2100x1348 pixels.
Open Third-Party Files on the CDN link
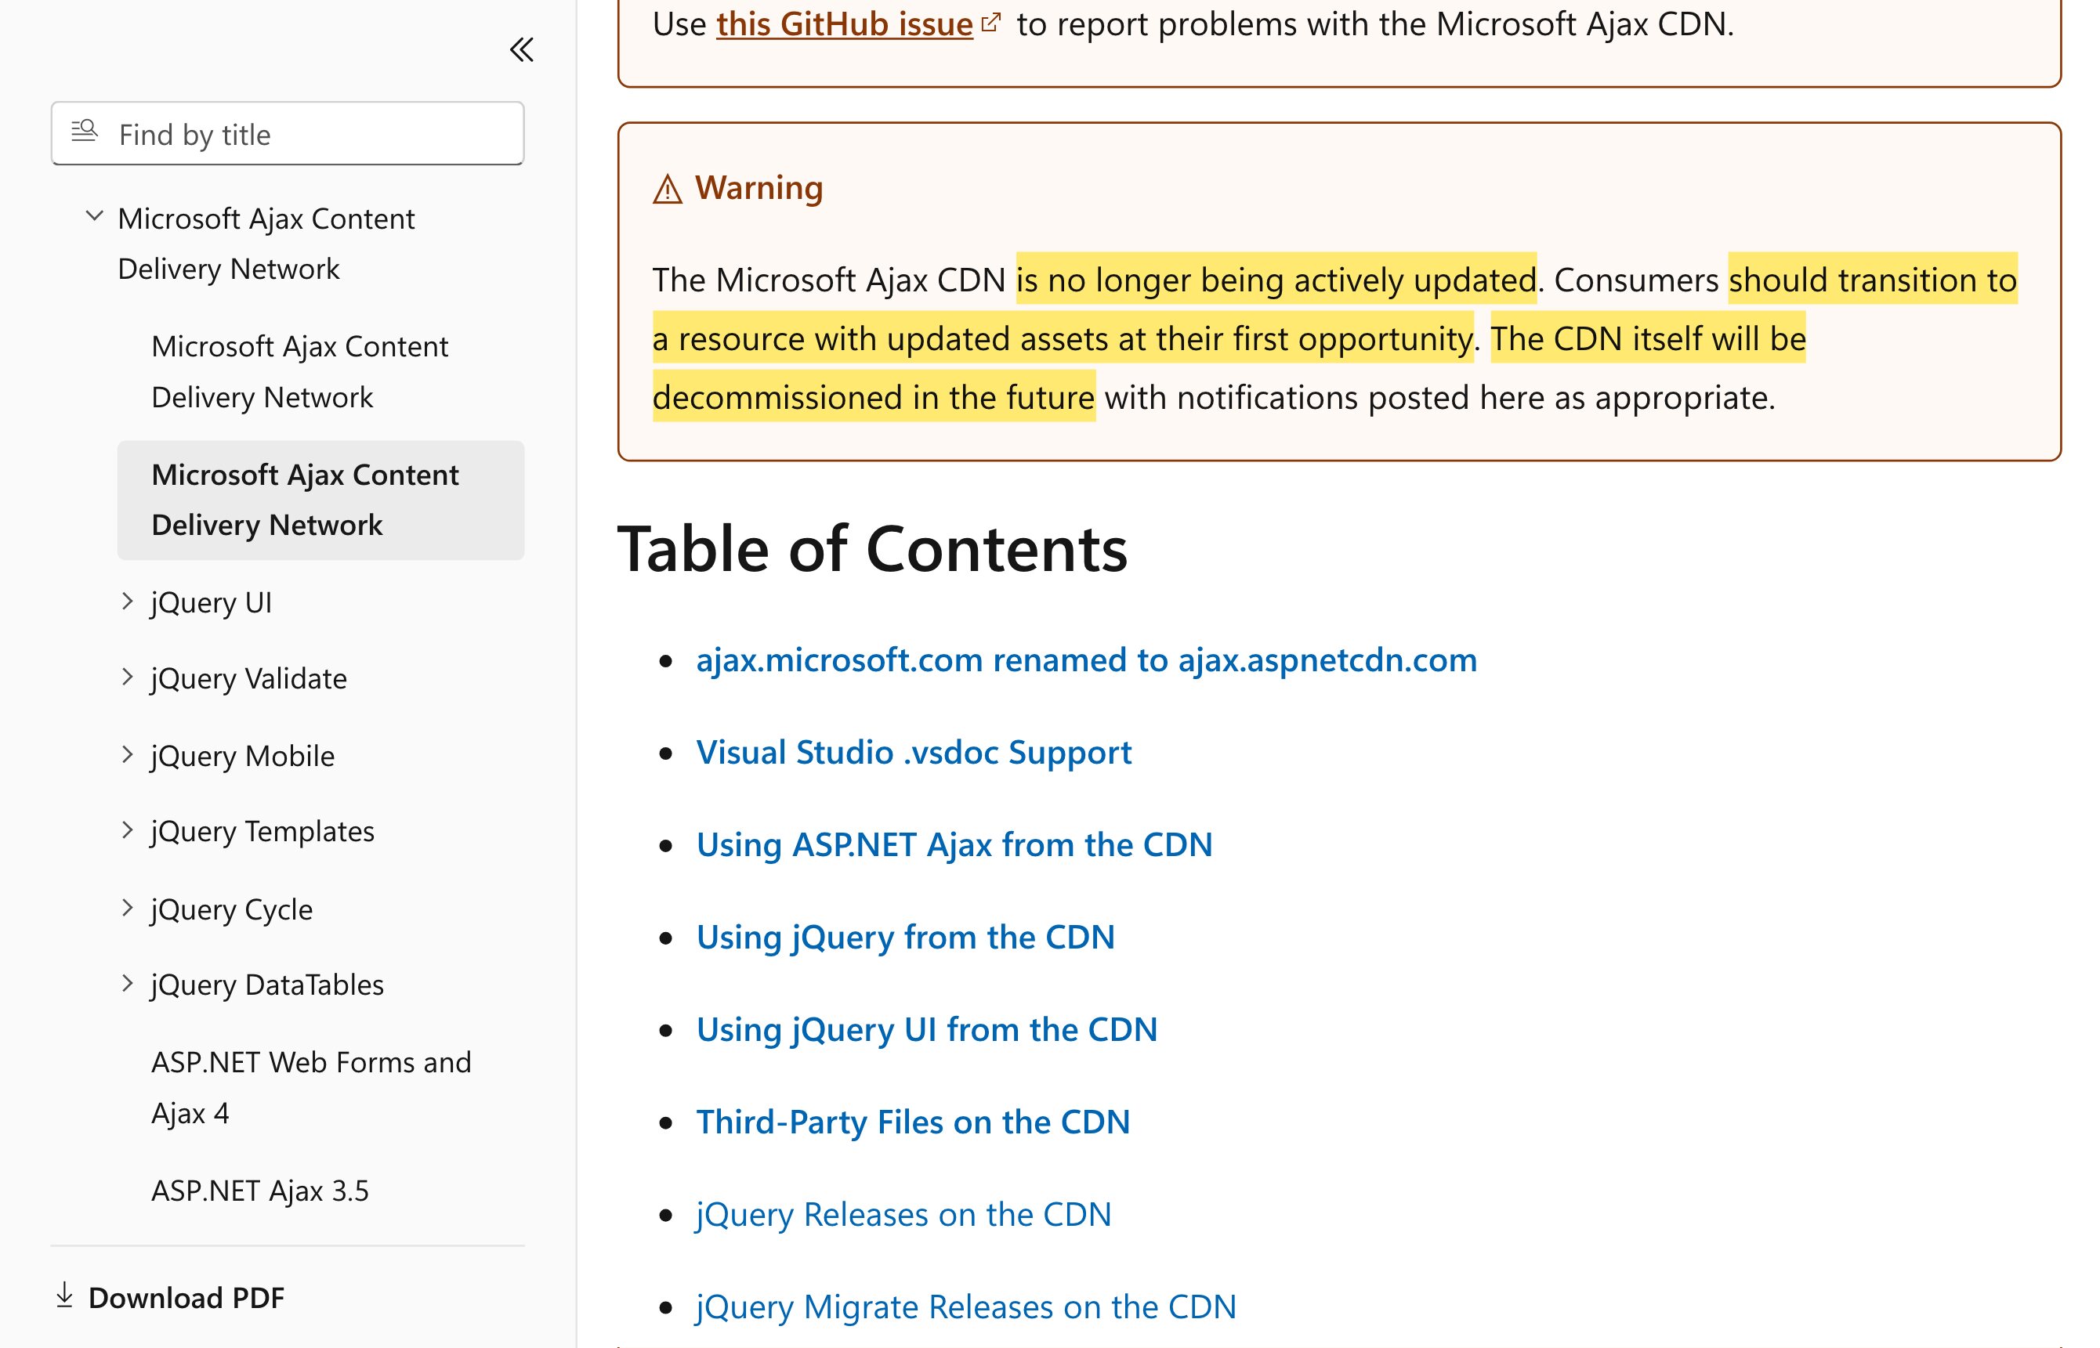click(914, 1122)
